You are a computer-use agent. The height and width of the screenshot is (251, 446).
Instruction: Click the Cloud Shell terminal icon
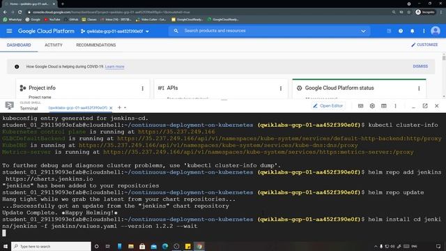pyautogui.click(x=9, y=105)
